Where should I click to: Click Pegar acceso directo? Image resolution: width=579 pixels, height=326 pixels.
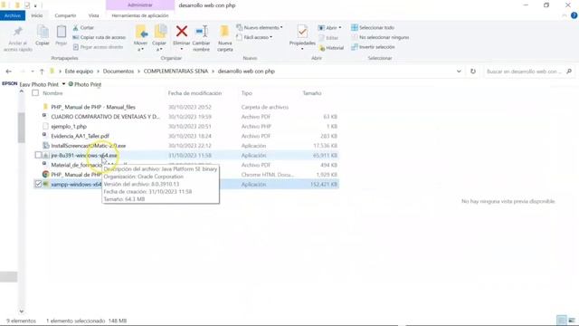pyautogui.click(x=98, y=47)
